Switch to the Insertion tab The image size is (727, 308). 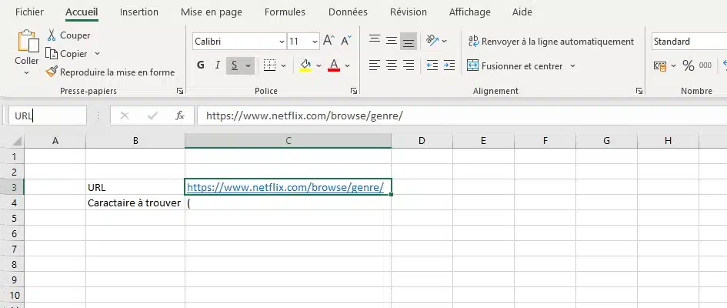point(139,12)
